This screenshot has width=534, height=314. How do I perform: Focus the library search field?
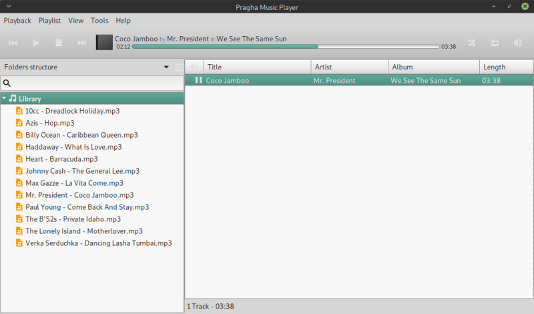coord(92,83)
